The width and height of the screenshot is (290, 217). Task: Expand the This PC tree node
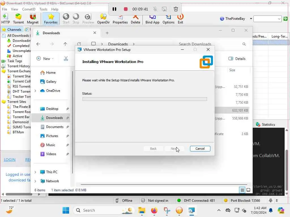click(35, 172)
